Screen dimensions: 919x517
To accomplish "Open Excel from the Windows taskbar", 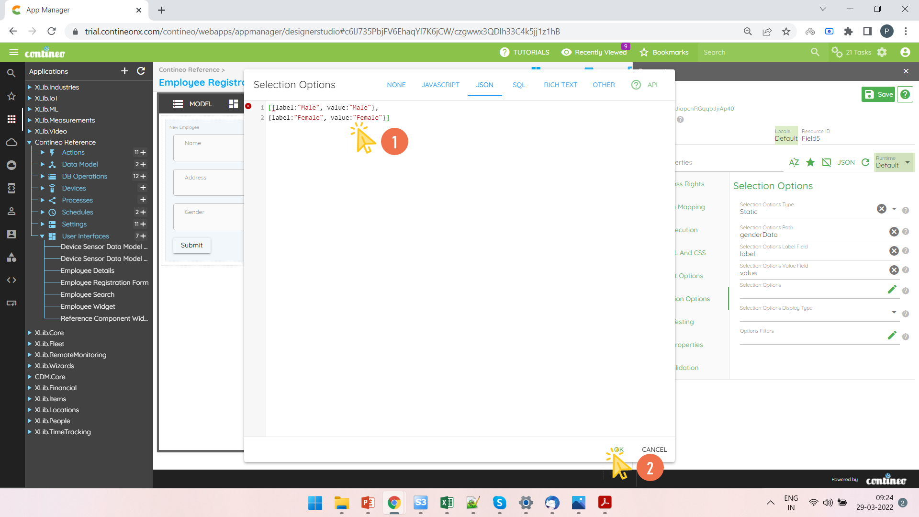I will click(447, 503).
